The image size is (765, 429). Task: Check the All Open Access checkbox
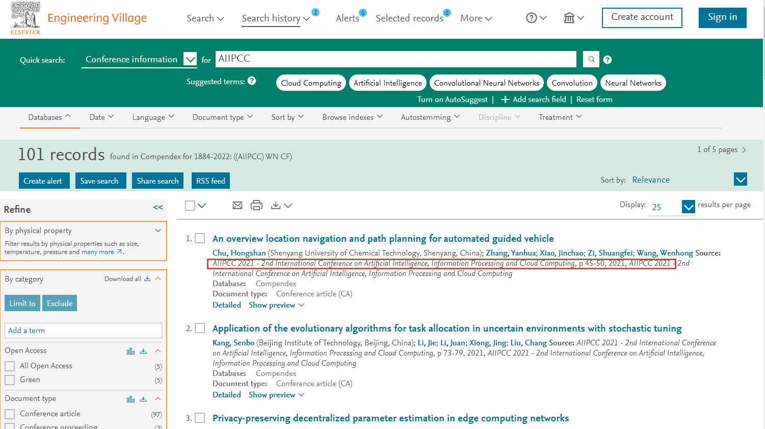10,366
